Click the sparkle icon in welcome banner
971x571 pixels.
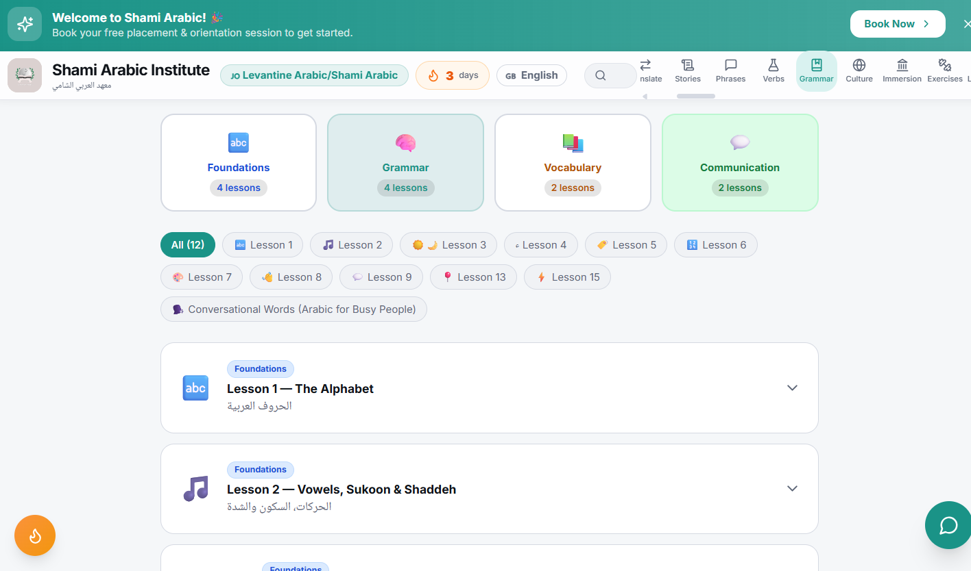tap(25, 25)
